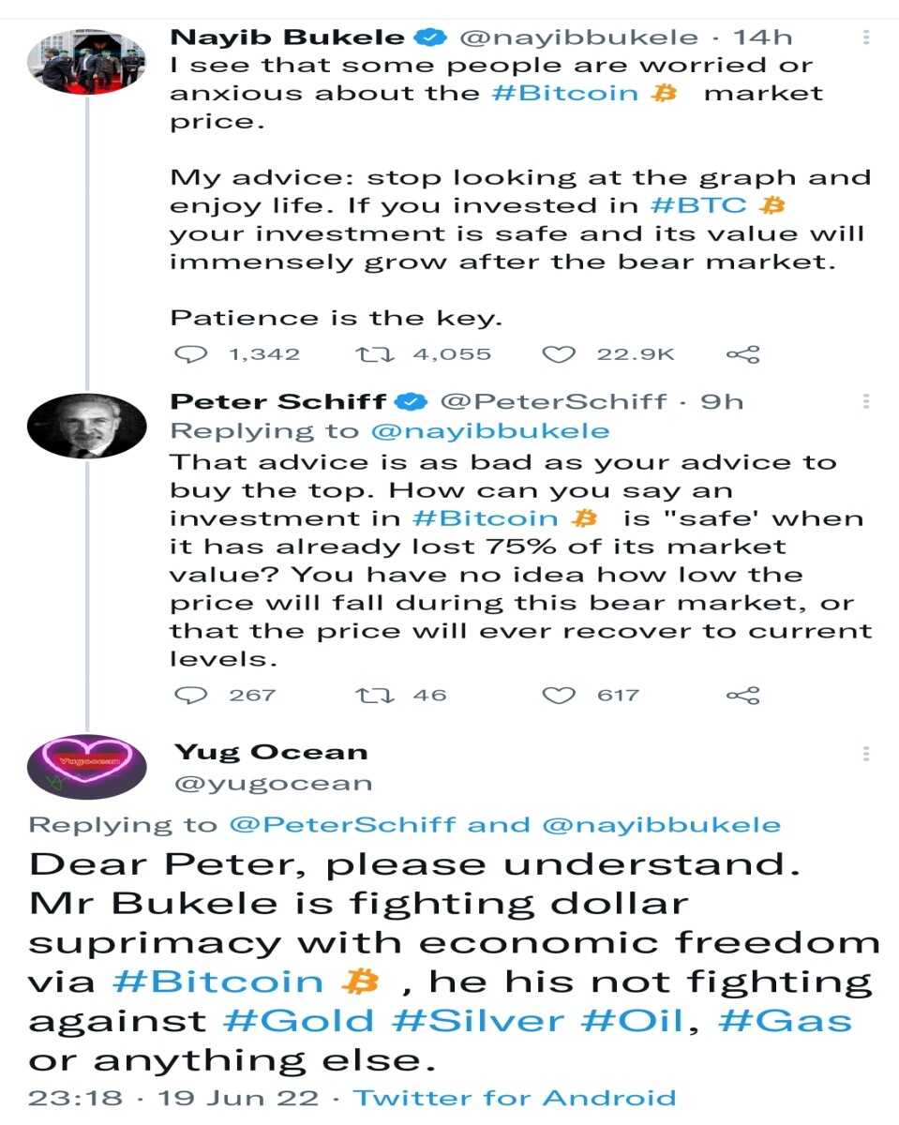Open Peter Schiff's profile avatar

coord(87,426)
